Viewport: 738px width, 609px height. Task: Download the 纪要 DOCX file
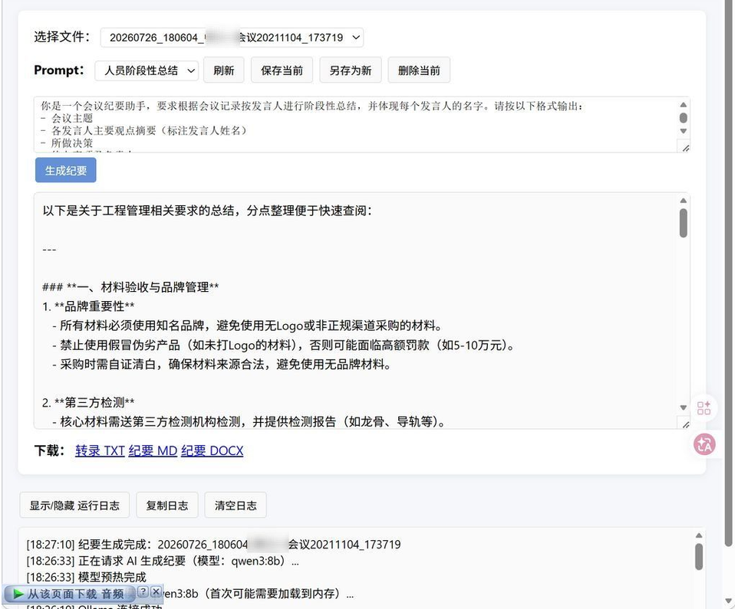tap(213, 450)
